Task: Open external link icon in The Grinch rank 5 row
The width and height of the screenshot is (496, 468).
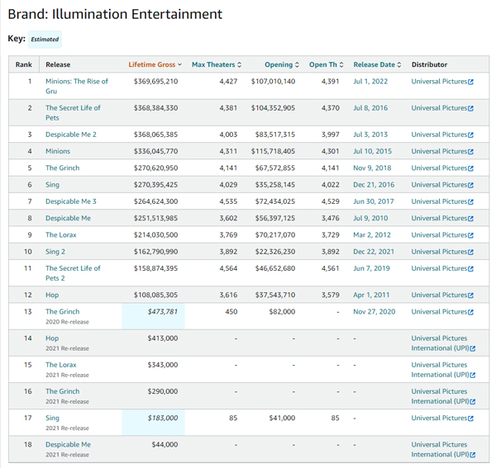Action: pos(470,168)
